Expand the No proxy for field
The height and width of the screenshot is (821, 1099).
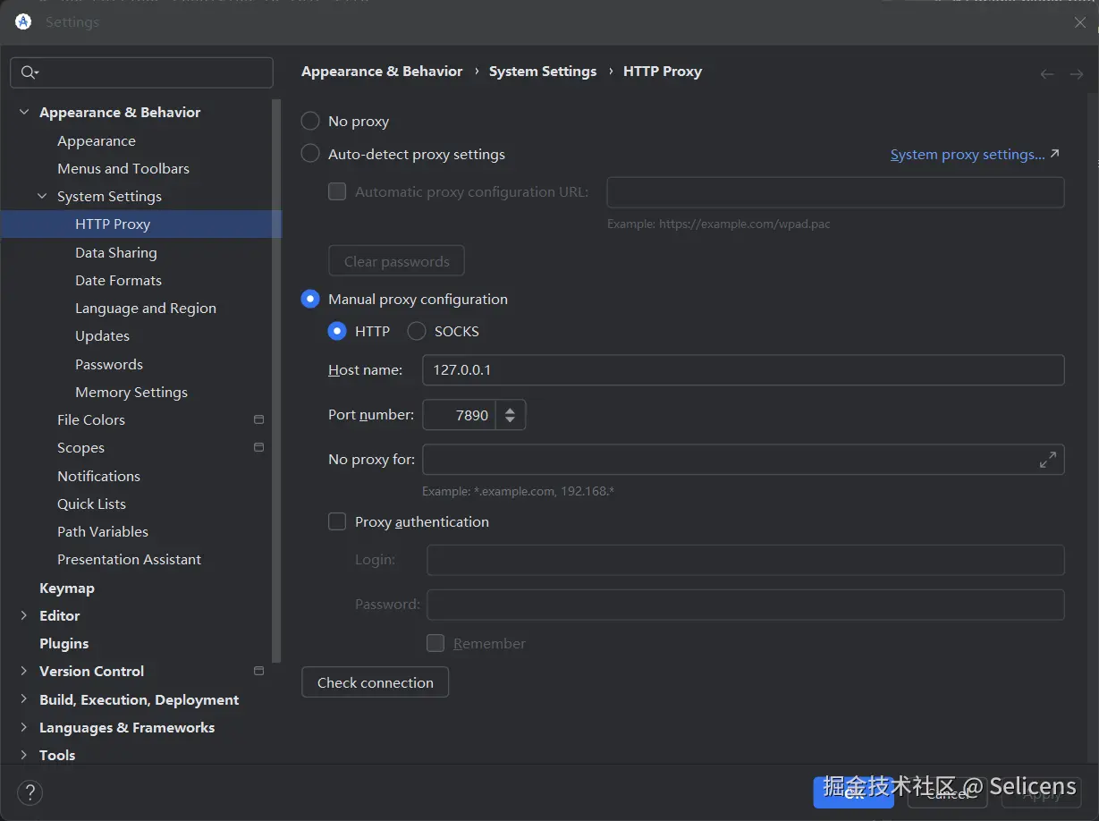coord(1047,460)
